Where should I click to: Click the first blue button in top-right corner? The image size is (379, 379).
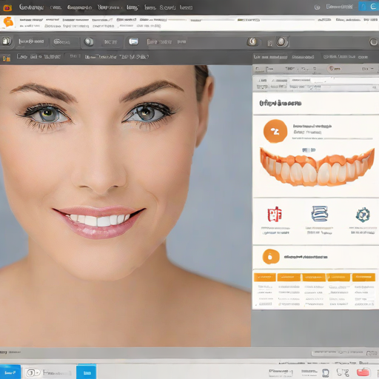(363, 7)
